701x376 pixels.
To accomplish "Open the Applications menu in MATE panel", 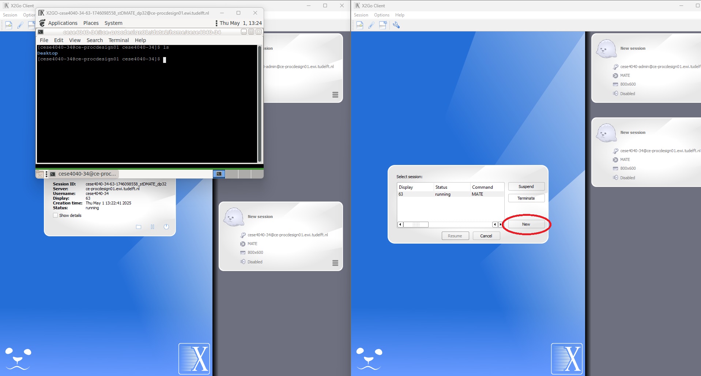I will (x=63, y=23).
